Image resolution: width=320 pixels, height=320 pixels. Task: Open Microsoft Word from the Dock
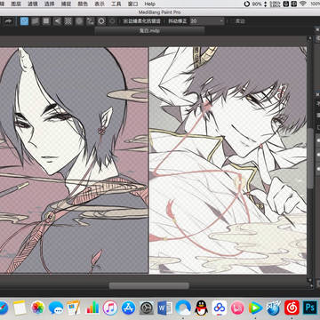pos(164,308)
